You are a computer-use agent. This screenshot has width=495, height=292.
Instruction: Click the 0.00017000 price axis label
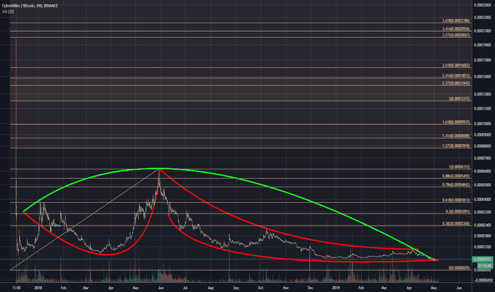(482, 60)
